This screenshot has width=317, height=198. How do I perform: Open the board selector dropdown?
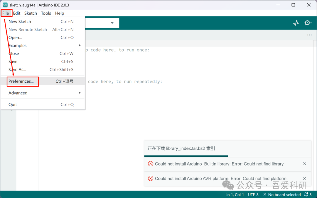[x=112, y=23]
